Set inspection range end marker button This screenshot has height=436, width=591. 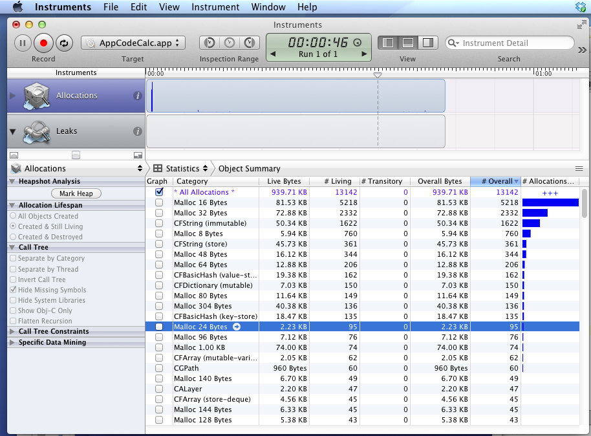click(250, 43)
